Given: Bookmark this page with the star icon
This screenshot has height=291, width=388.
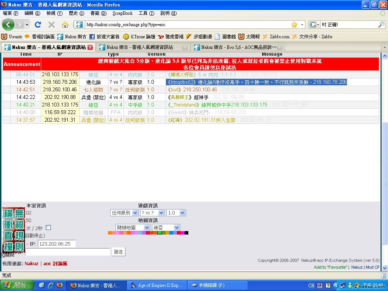Looking at the screenshot, I should coord(294,25).
